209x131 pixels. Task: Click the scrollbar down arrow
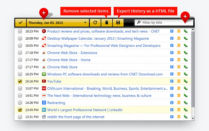(x=193, y=118)
